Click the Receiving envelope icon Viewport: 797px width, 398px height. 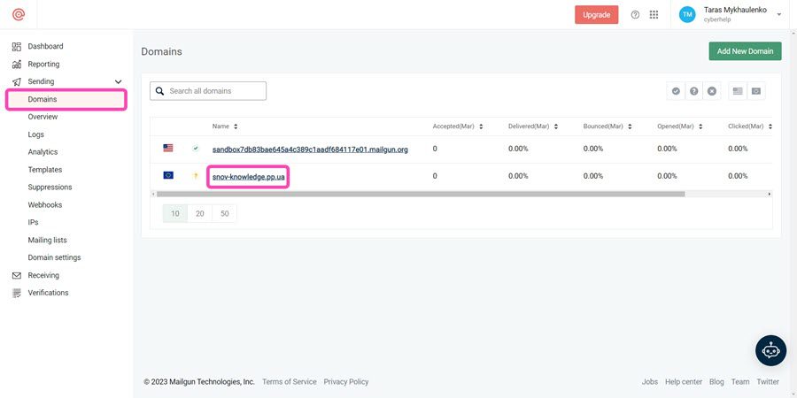coord(17,276)
